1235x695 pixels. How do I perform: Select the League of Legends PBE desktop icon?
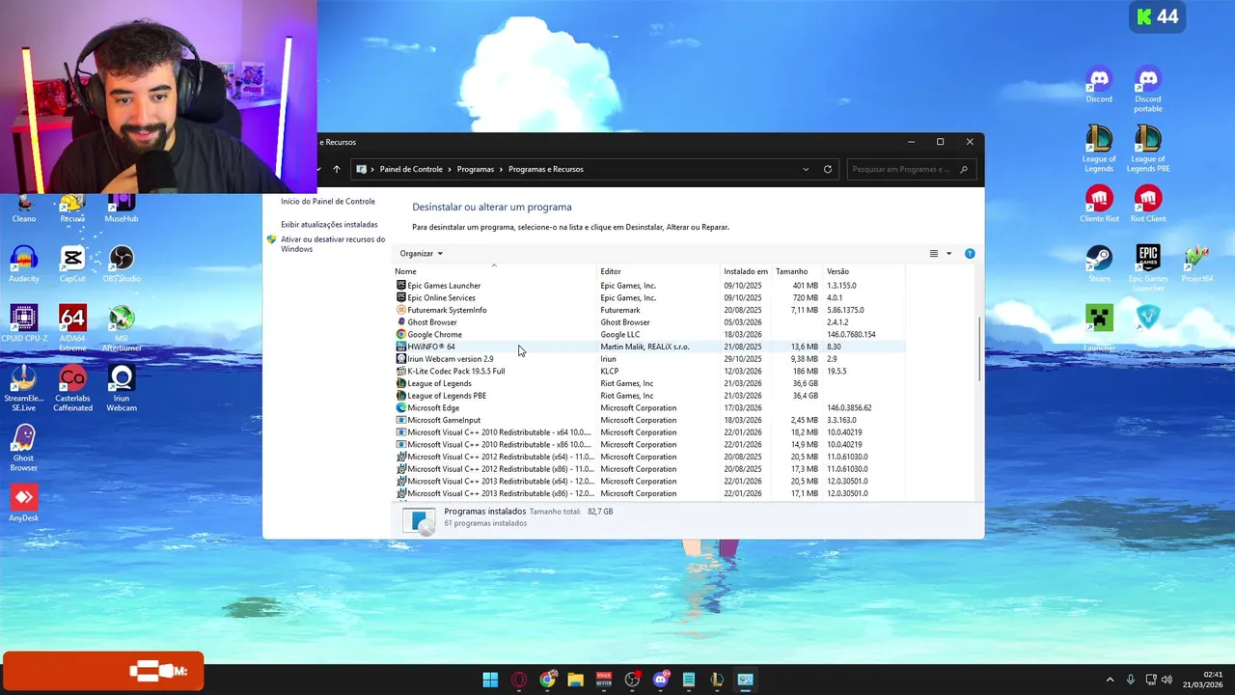(x=1147, y=150)
